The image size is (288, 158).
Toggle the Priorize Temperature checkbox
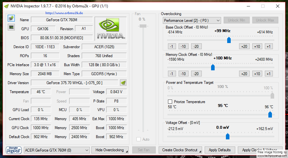tap(170, 101)
